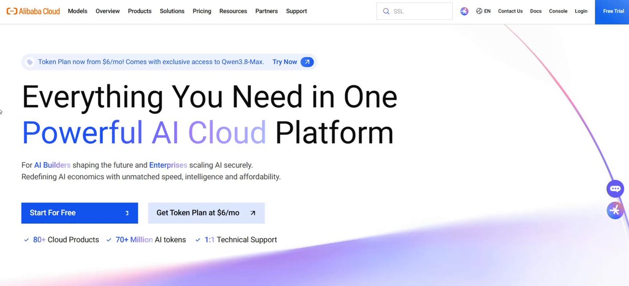The height and width of the screenshot is (286, 629).
Task: Click the Start For Free button
Action: click(x=79, y=213)
